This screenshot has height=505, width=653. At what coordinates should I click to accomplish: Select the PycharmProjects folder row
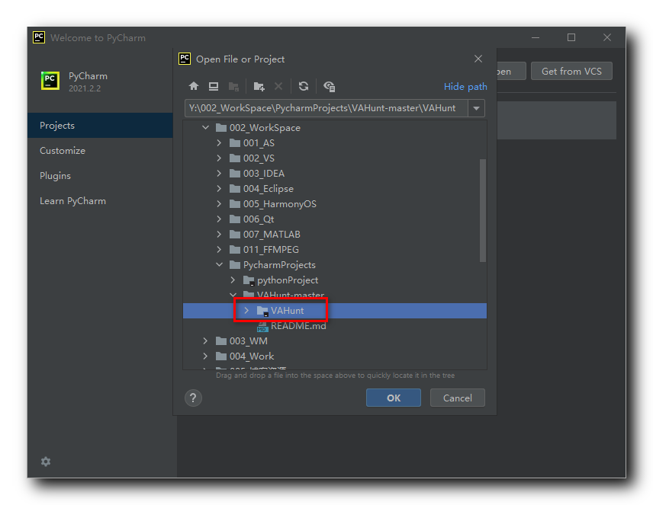coord(335,264)
